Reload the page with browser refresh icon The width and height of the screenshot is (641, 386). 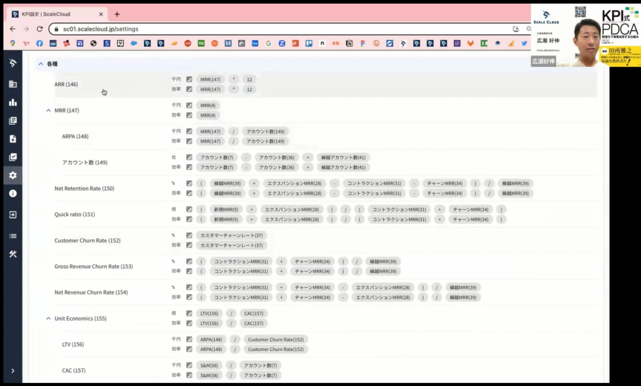pos(40,29)
